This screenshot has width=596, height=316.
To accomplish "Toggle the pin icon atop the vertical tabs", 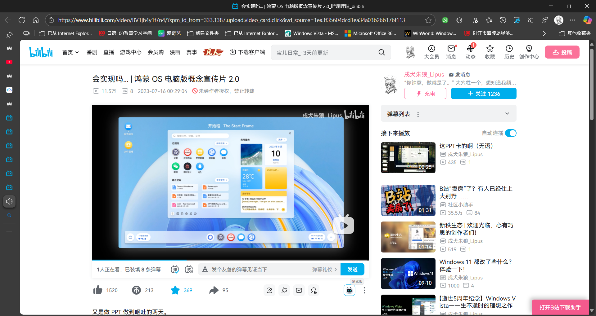I will [9, 35].
